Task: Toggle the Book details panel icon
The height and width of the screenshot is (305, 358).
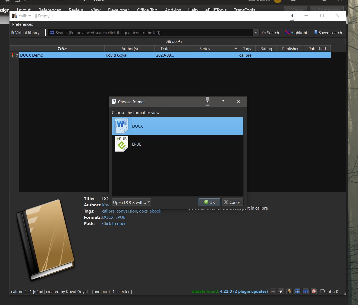Action: (289, 291)
